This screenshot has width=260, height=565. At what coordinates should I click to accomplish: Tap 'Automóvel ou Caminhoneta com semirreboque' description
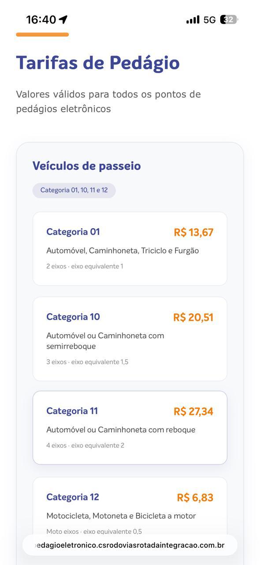pos(105,341)
